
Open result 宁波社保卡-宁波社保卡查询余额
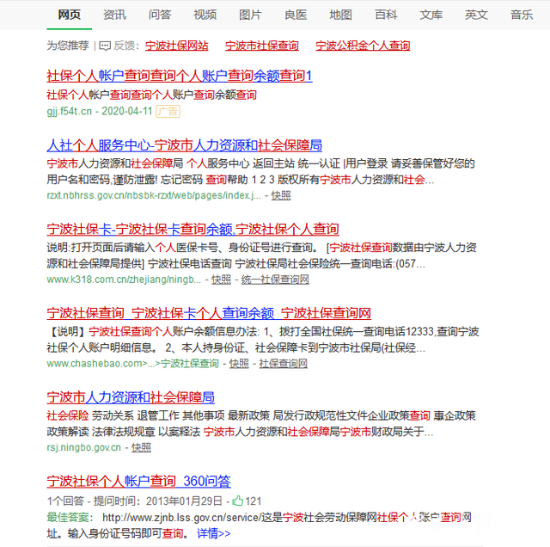(192, 229)
